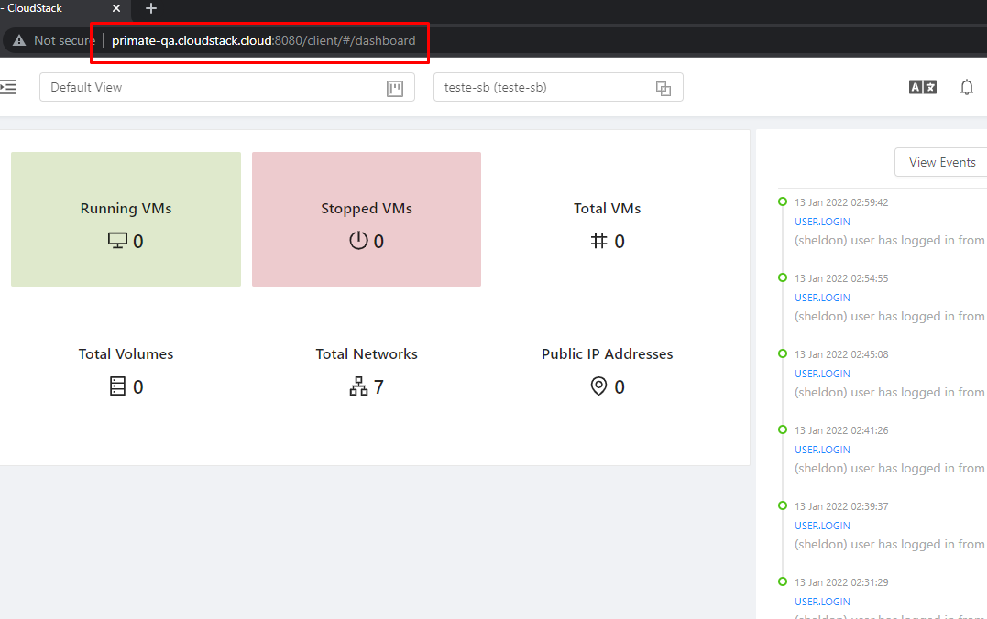
Task: Open the language translation icon
Action: point(922,86)
